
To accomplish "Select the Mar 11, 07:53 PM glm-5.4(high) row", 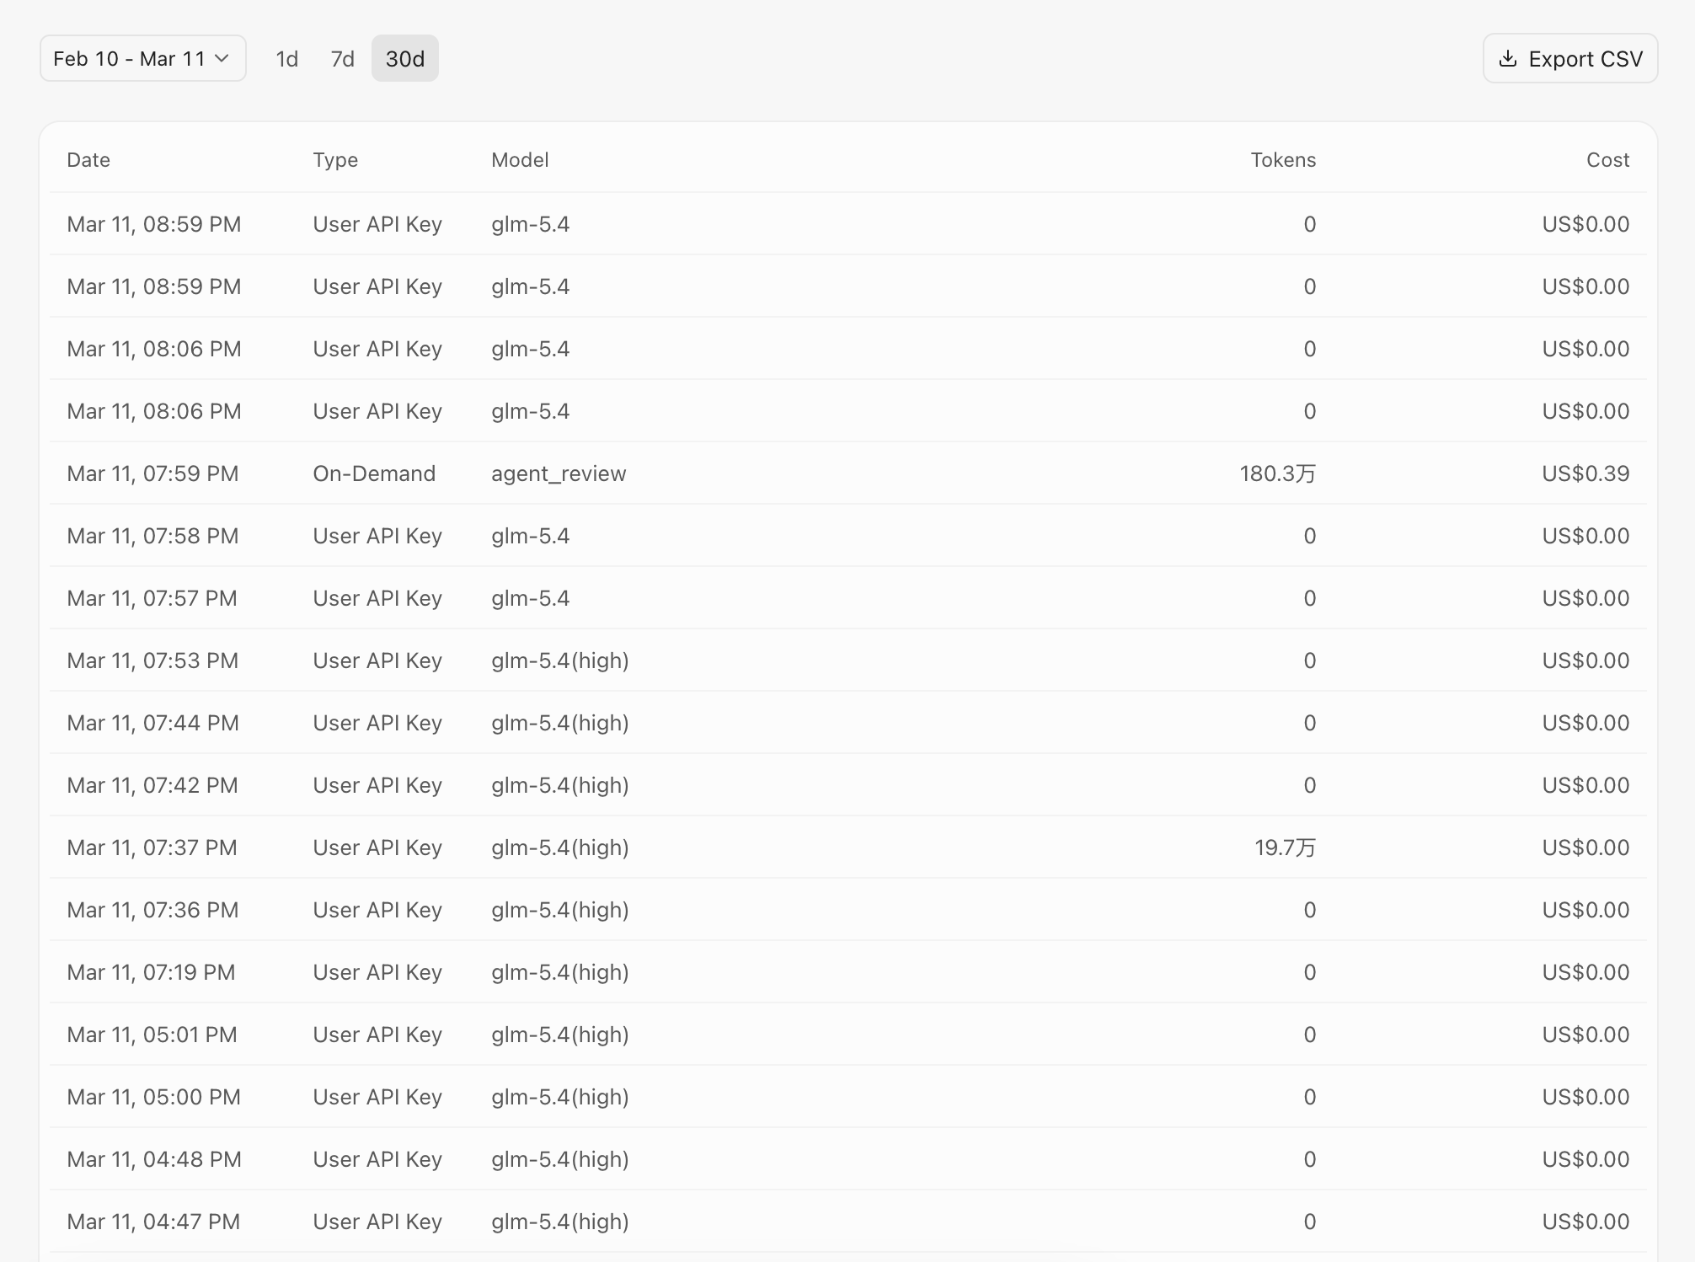I will click(848, 660).
